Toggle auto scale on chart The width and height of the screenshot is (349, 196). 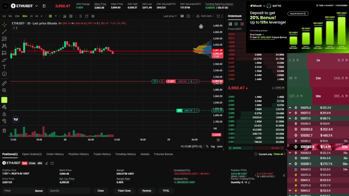tap(220, 146)
